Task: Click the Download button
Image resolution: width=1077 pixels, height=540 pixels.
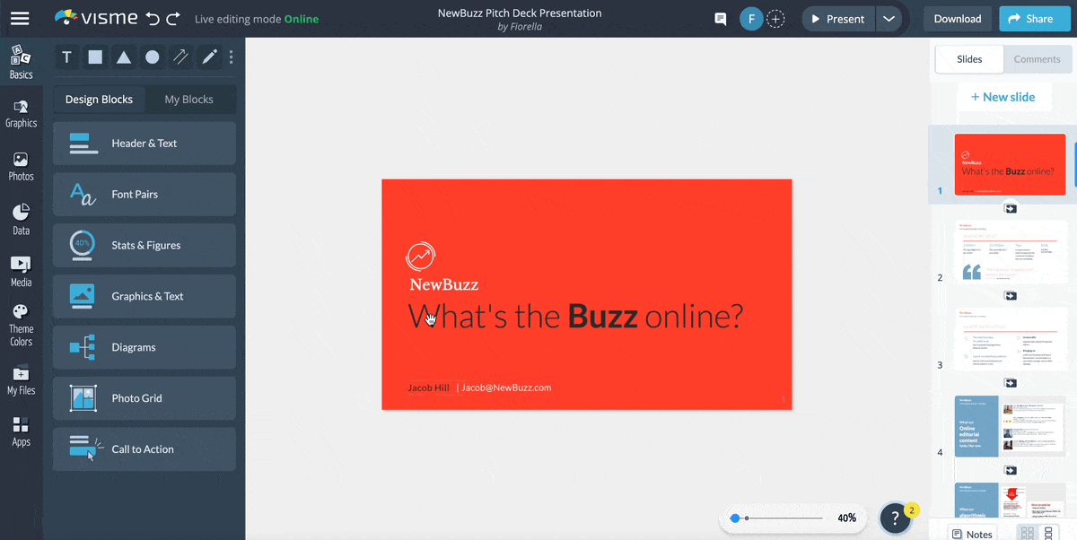Action: 957,18
